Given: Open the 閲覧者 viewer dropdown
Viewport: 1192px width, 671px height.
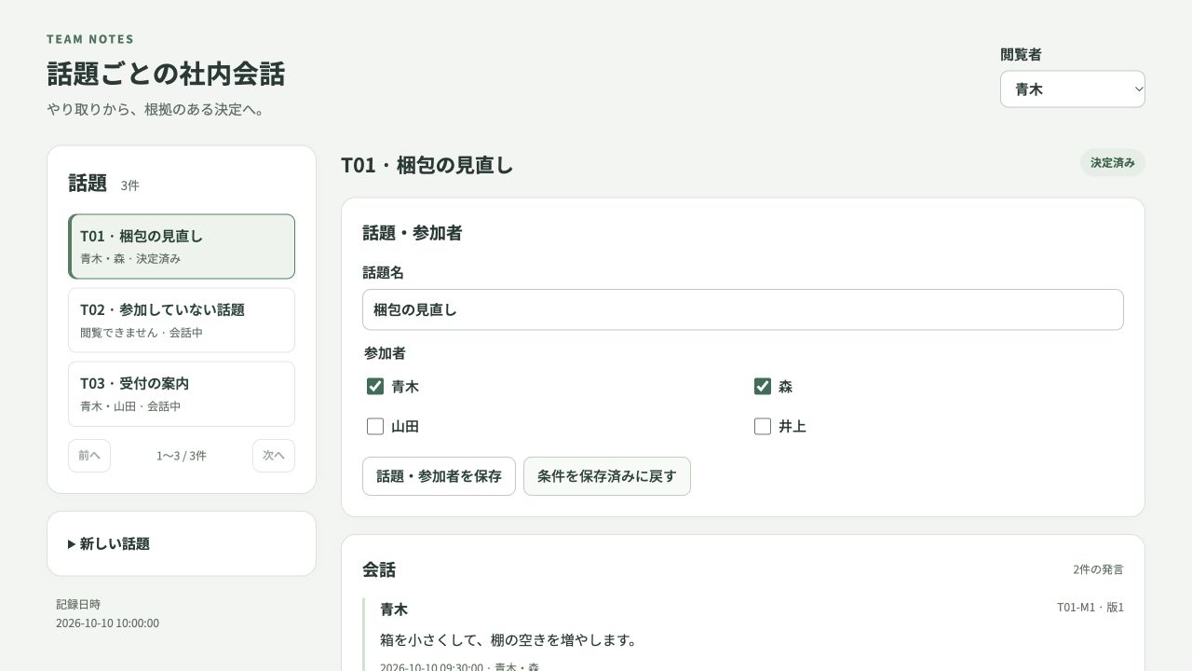Looking at the screenshot, I should click(x=1073, y=89).
